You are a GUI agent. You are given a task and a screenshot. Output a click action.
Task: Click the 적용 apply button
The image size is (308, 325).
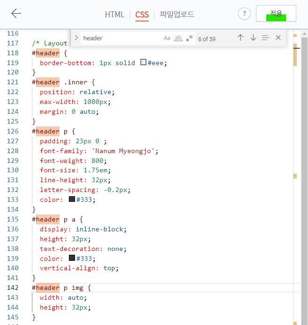[276, 14]
